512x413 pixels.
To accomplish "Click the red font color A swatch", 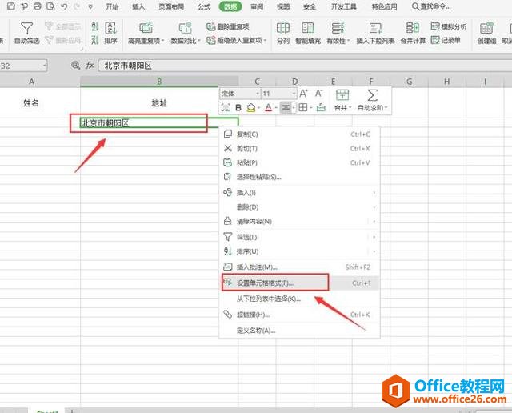I will 269,107.
